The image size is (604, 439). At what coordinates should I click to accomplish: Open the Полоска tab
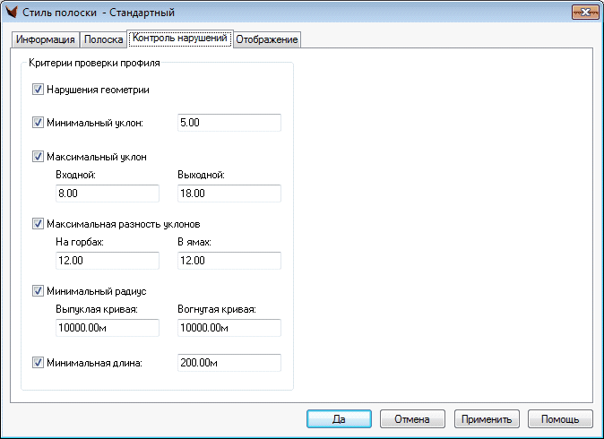[x=103, y=39]
